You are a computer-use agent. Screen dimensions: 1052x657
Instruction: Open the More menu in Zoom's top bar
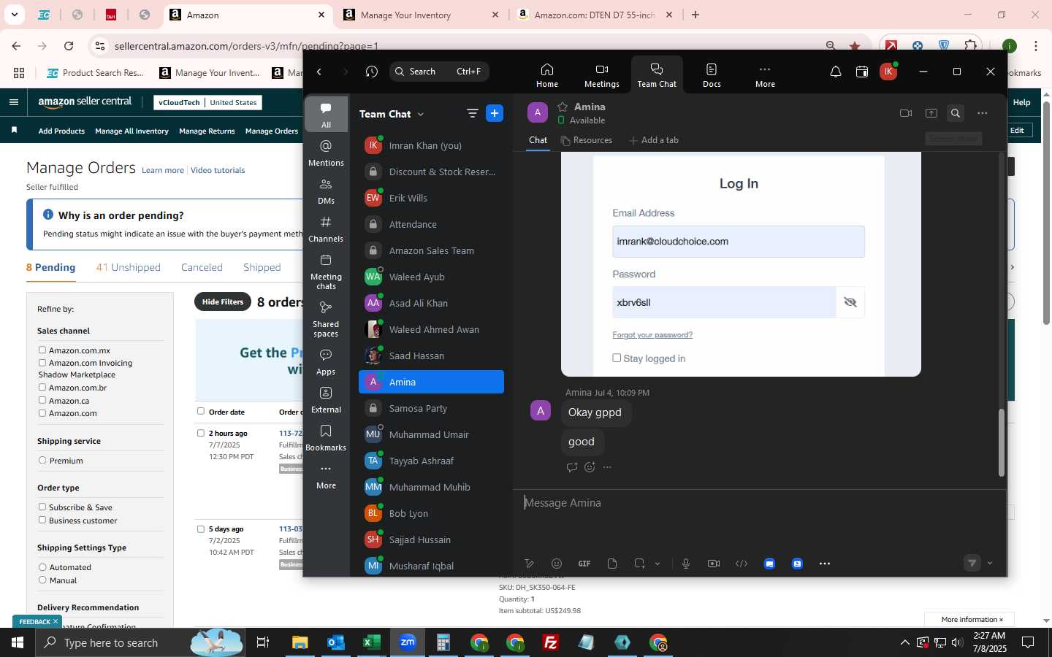point(765,75)
